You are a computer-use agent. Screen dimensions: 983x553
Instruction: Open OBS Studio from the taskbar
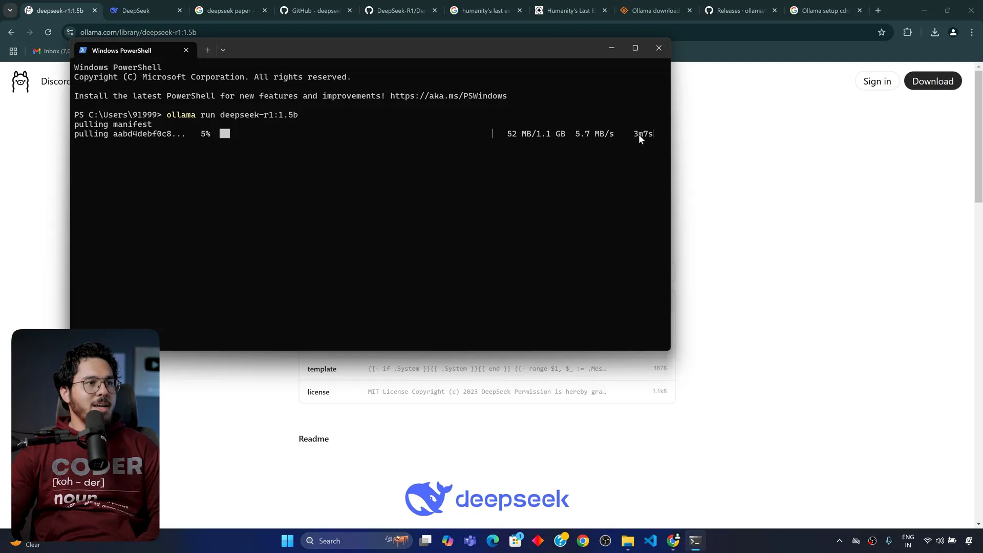tap(605, 541)
